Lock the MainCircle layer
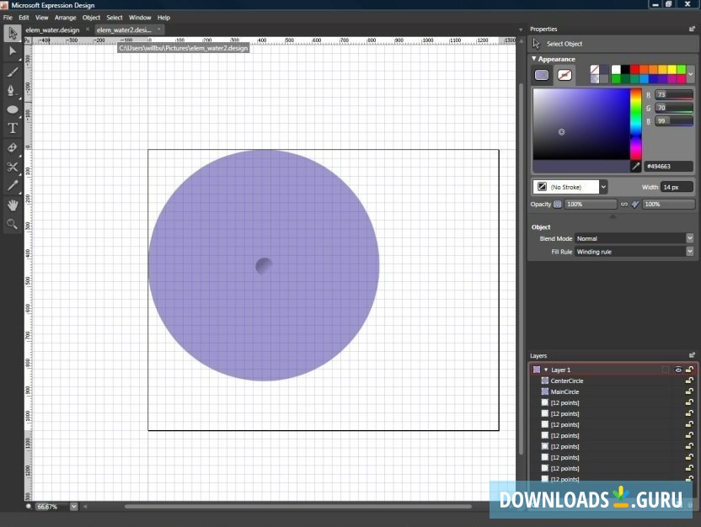The image size is (701, 527). click(x=690, y=391)
